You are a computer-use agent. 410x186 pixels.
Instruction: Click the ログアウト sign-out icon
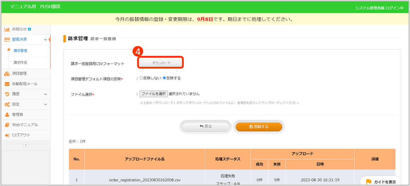(x=7, y=135)
